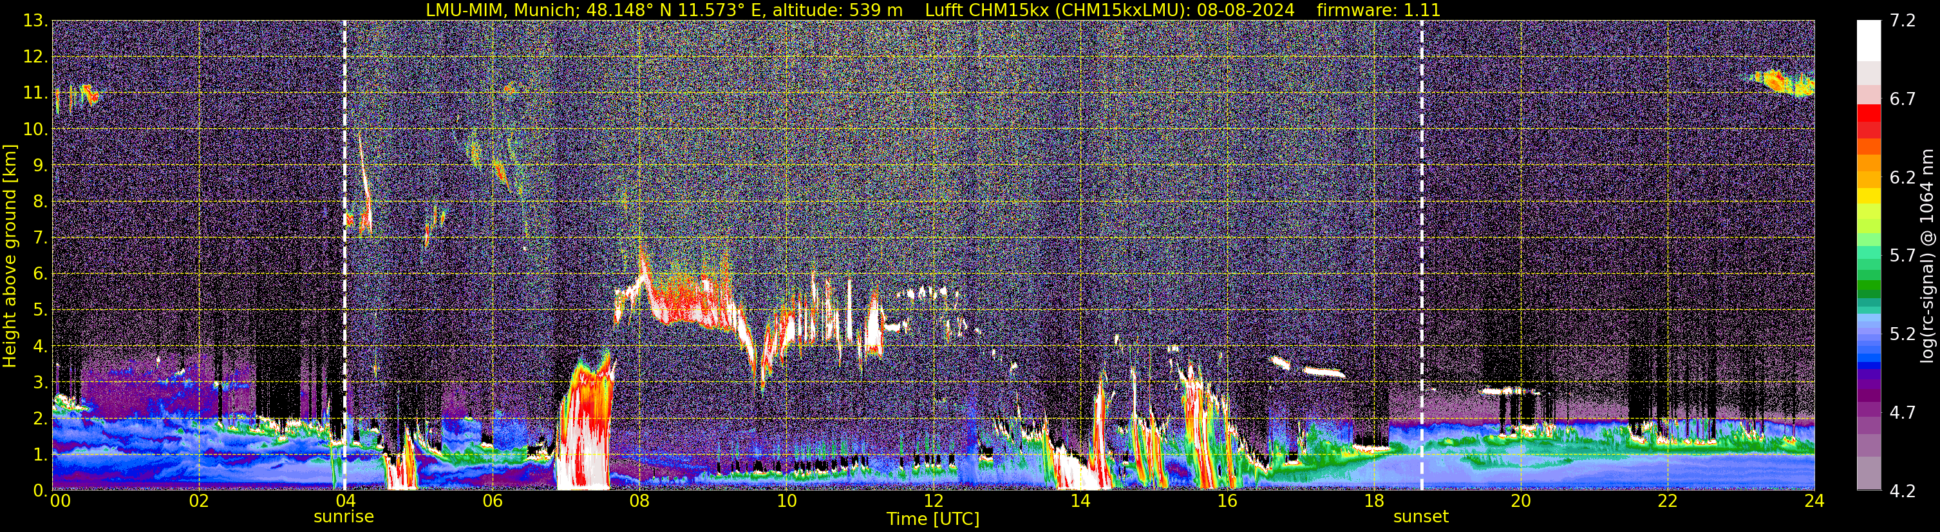Click the 'Height above ground [km]' axis label
The height and width of the screenshot is (532, 1940).
coord(10,256)
